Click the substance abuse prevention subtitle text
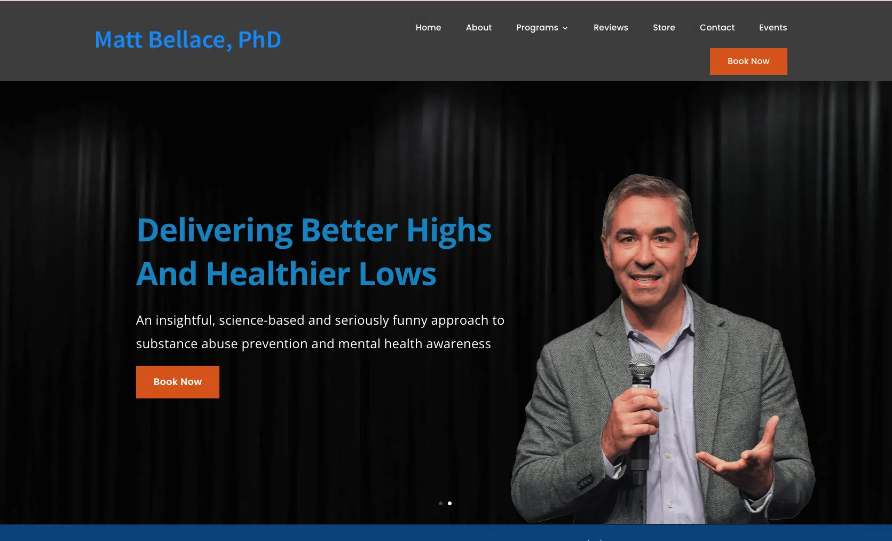Image resolution: width=892 pixels, height=541 pixels. tap(320, 332)
